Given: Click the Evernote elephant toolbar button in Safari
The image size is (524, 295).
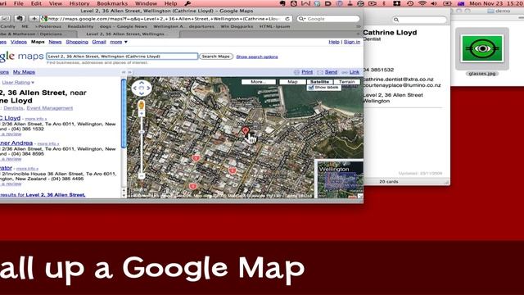Looking at the screenshot, I should point(20,19).
